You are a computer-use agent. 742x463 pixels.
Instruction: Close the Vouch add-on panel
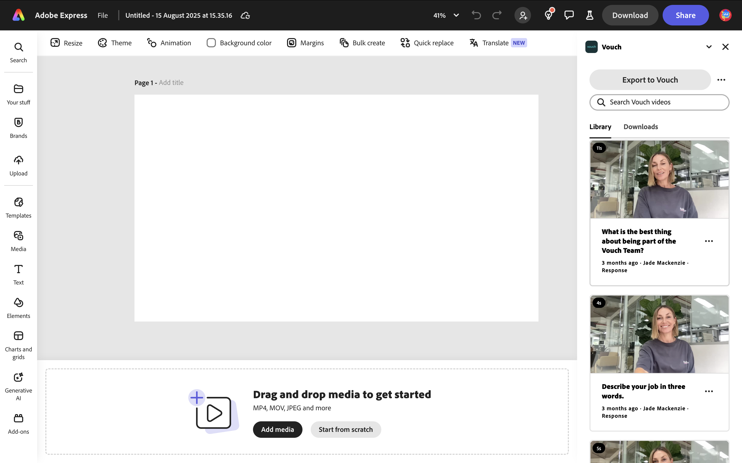click(x=726, y=47)
